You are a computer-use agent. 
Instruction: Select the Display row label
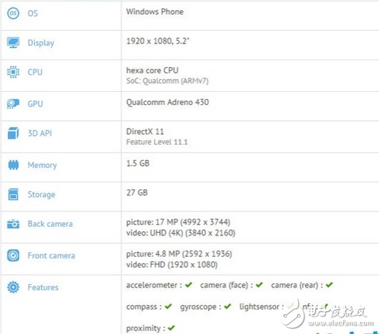point(41,43)
